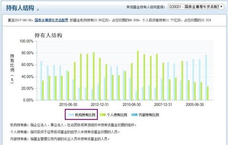This screenshot has height=145, width=228.
Task: Click the small arrow icon beside the 持有人结构 heading
Action: click(x=38, y=9)
